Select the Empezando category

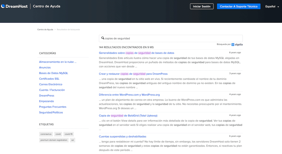[47, 101]
